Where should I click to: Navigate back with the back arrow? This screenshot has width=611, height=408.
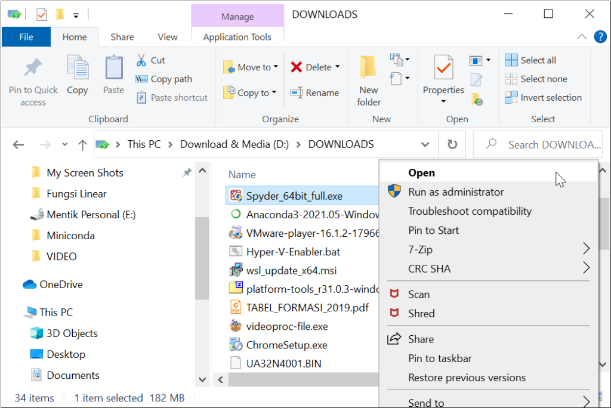point(18,144)
